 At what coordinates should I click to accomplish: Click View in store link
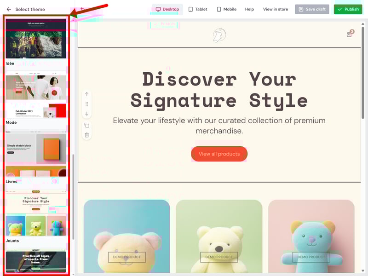pyautogui.click(x=276, y=9)
